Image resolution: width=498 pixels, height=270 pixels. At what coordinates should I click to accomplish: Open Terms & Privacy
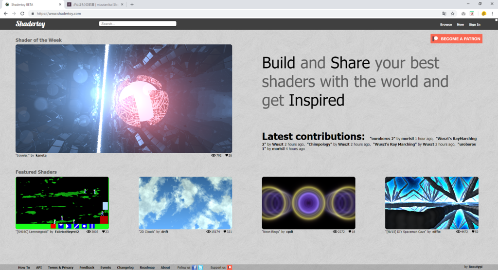point(61,268)
